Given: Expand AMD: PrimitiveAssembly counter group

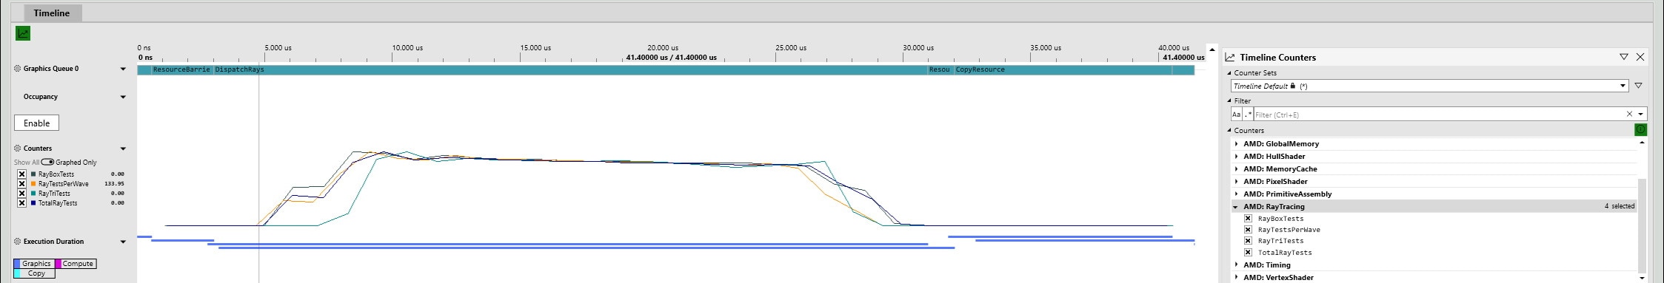Looking at the screenshot, I should (x=1236, y=194).
